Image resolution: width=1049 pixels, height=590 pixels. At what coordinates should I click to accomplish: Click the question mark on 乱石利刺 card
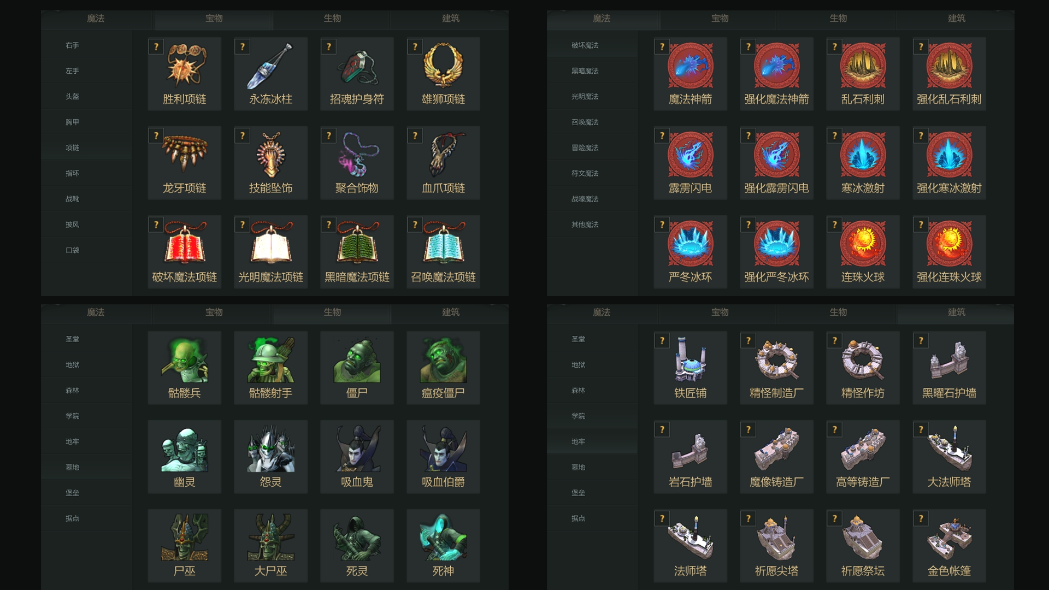835,47
